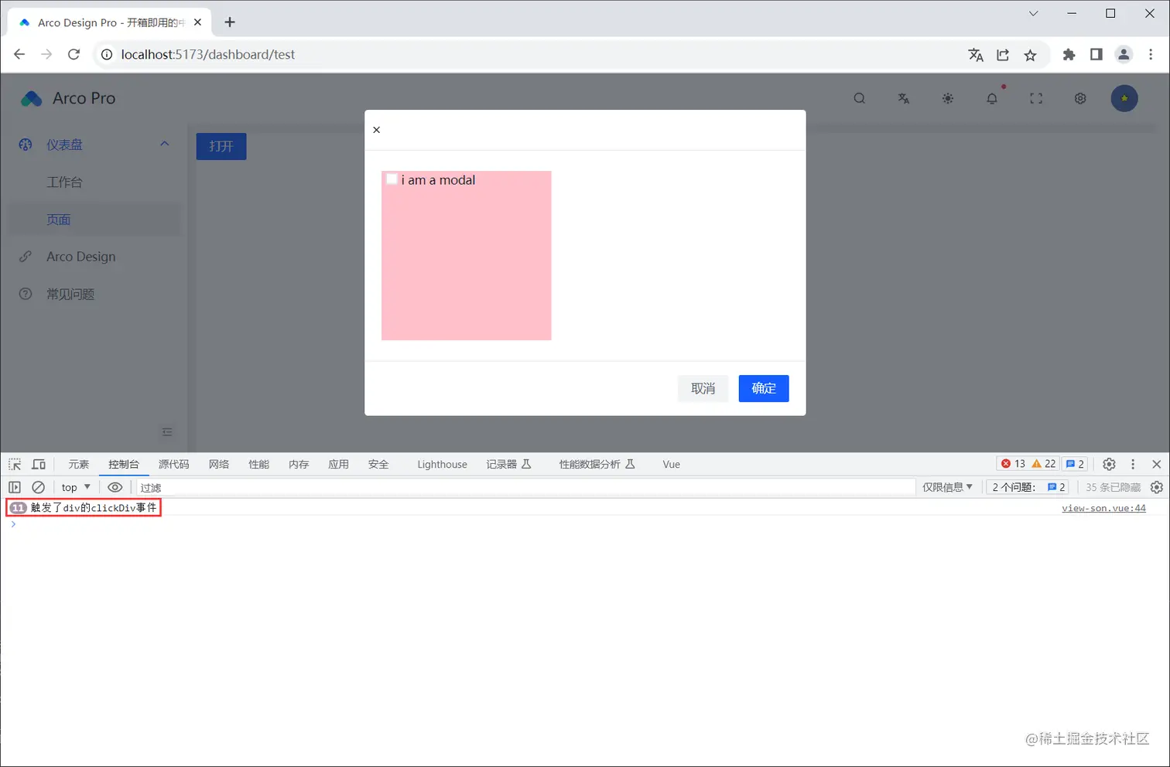Open the 性能数据分析 tab

[x=597, y=464]
